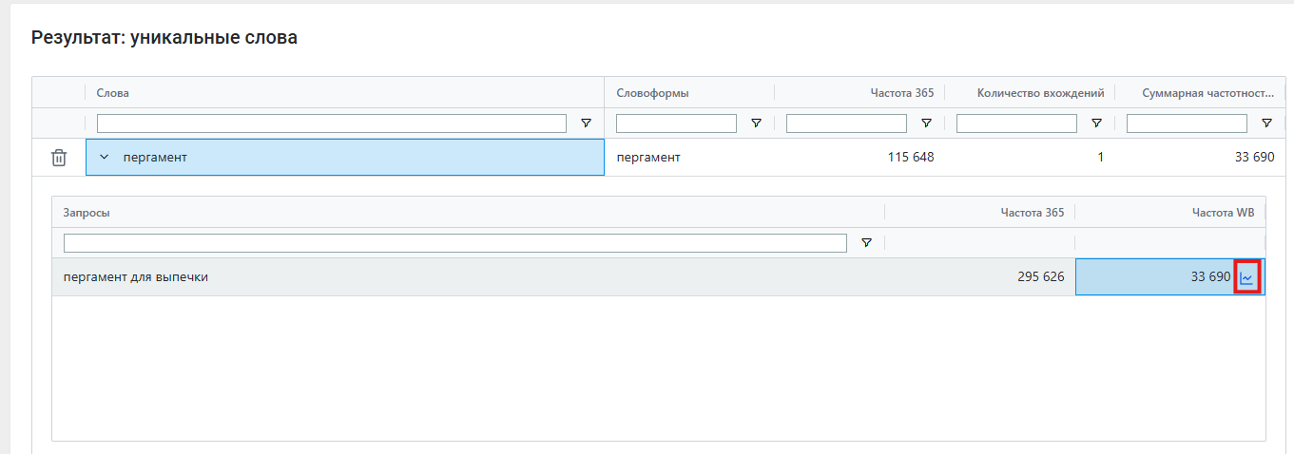Focus the Запросы filter text field
1294x454 pixels.
[x=455, y=243]
